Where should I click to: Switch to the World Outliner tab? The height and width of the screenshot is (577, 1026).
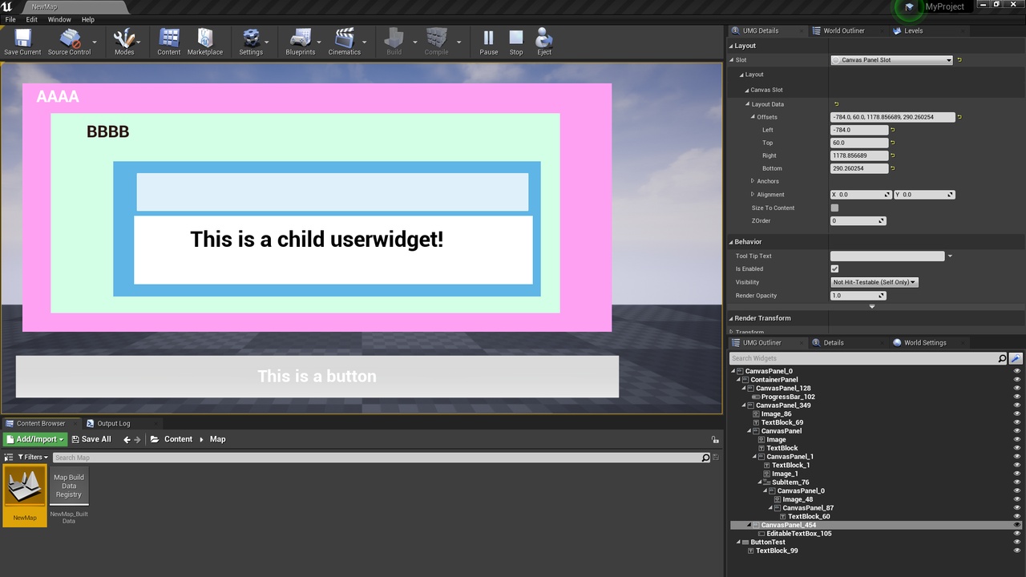pyautogui.click(x=843, y=30)
